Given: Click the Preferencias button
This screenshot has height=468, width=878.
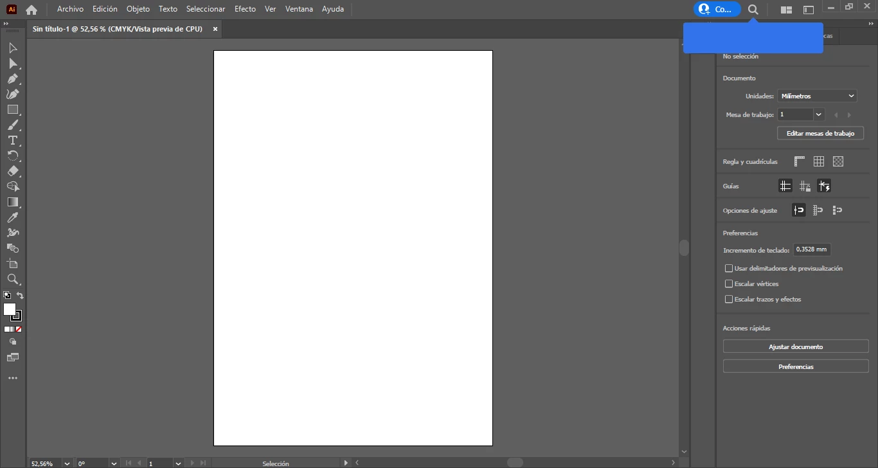Looking at the screenshot, I should 796,366.
